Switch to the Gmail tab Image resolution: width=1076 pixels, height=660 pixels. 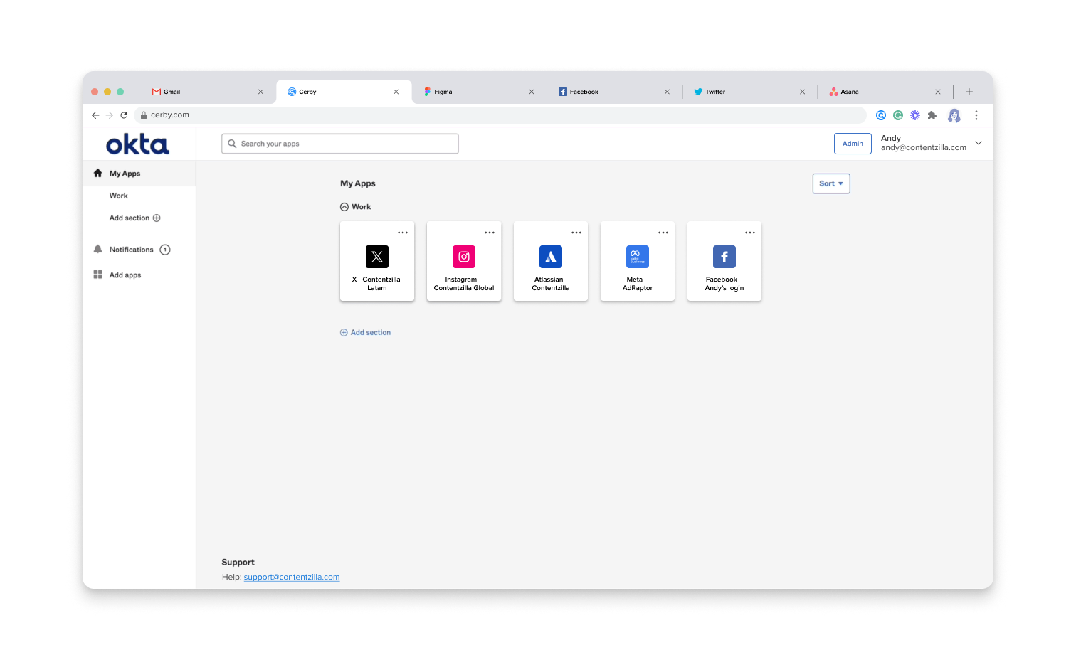click(206, 92)
